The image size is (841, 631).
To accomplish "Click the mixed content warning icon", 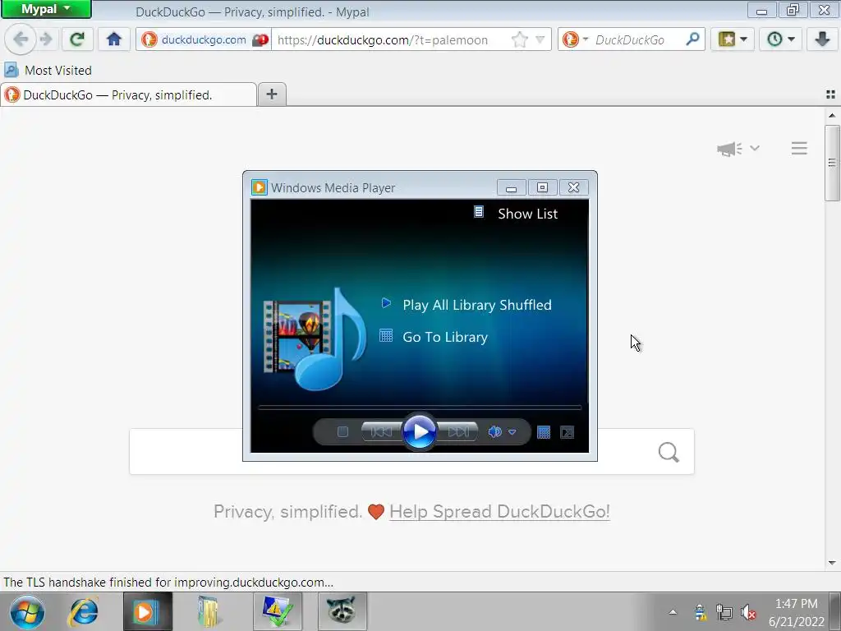I will [x=260, y=39].
